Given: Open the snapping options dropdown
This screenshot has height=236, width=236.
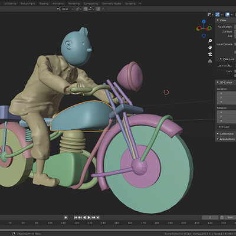Looking at the screenshot, I should (x=91, y=9).
